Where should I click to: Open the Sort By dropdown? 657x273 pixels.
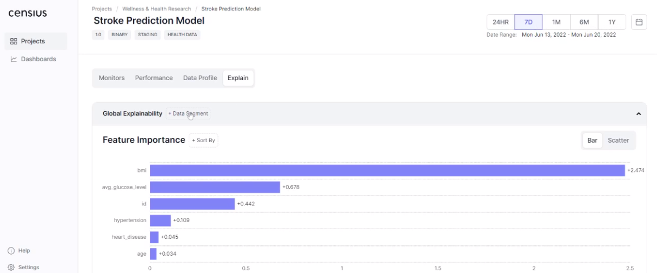pos(203,141)
